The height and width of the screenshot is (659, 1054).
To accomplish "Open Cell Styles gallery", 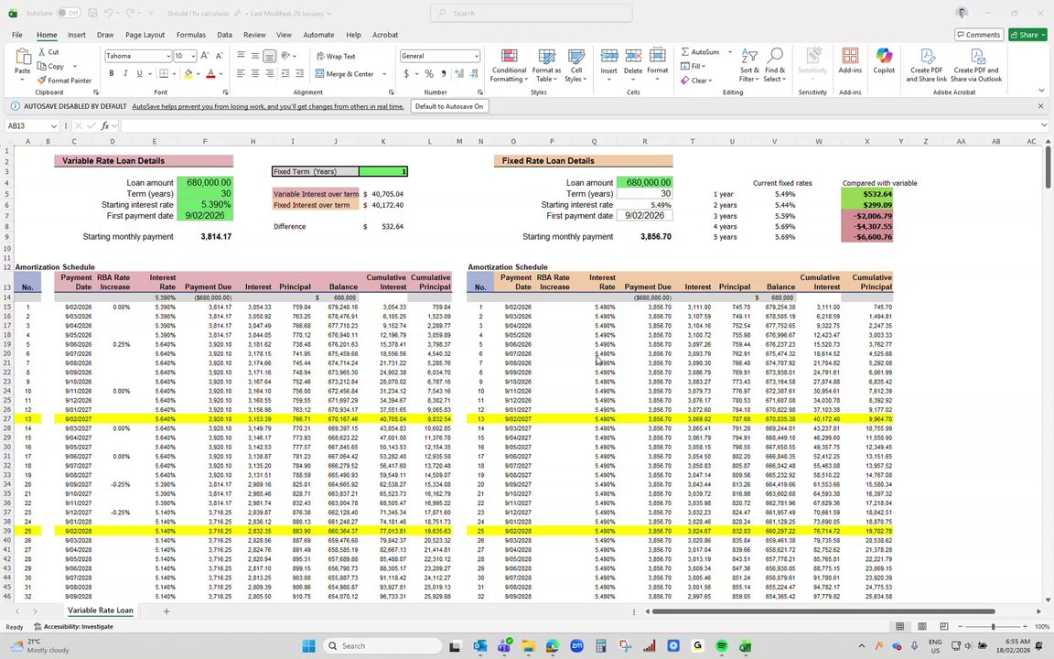I will point(576,65).
